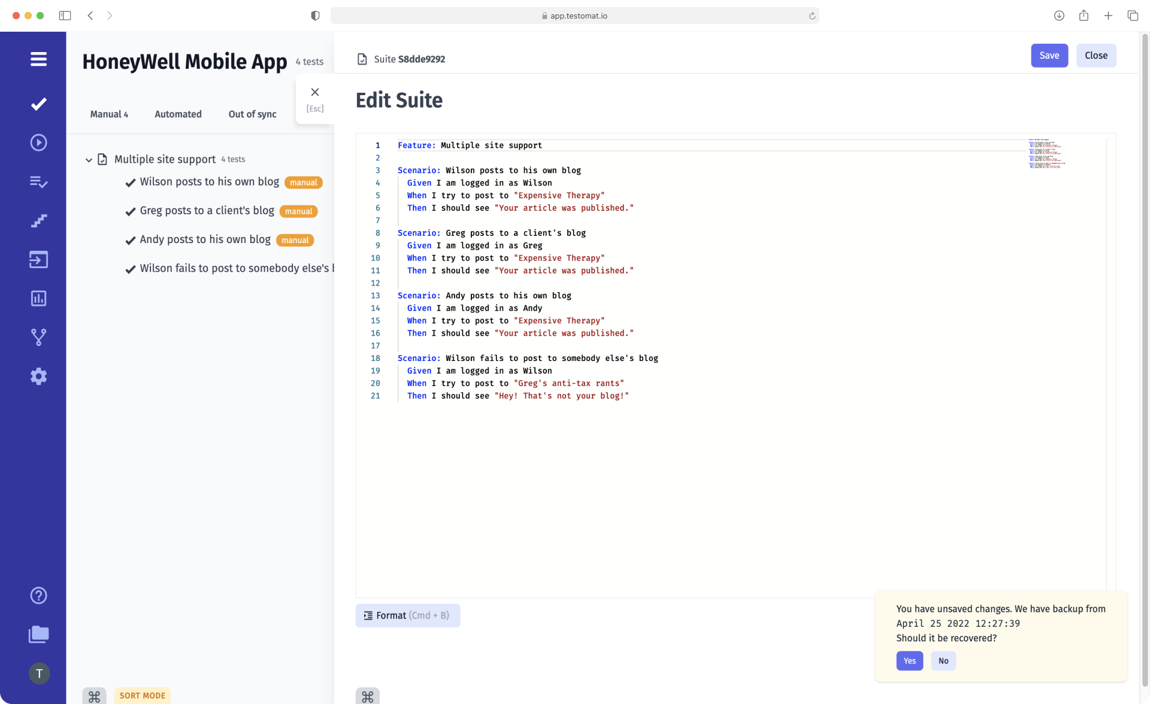This screenshot has height=704, width=1150.
Task: Select the Tests checkmark icon in sidebar
Action: 38,104
